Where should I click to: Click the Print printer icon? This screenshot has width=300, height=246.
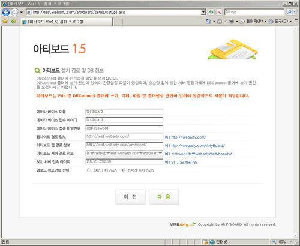click(x=231, y=21)
